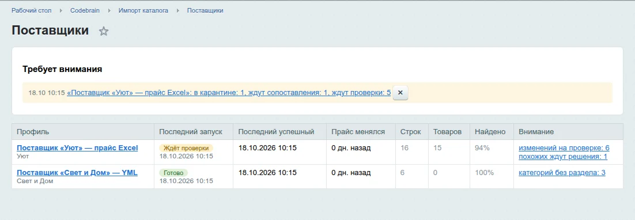The image size is (635, 220).
Task: Open Импорт каталога breadcrumb
Action: 143,10
